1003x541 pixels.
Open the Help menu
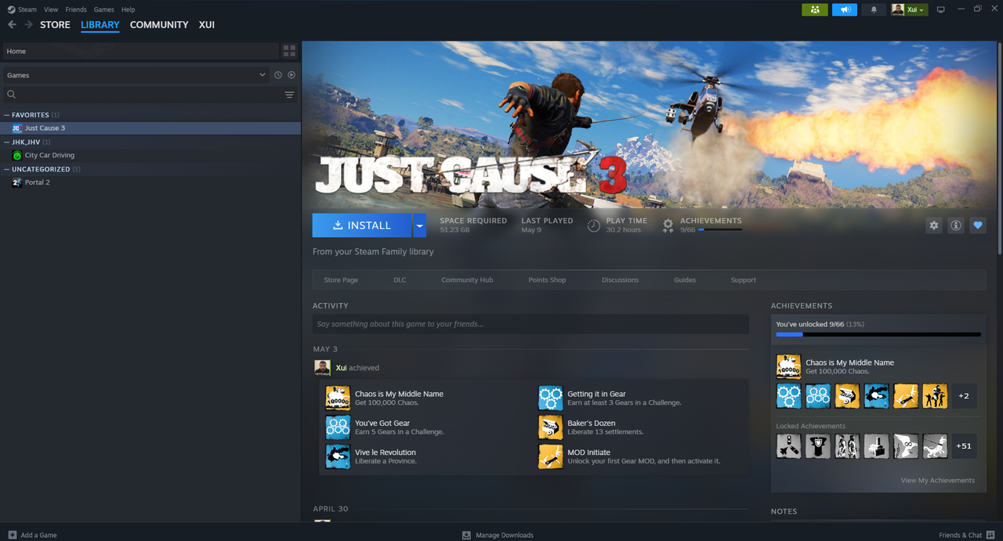click(x=129, y=9)
